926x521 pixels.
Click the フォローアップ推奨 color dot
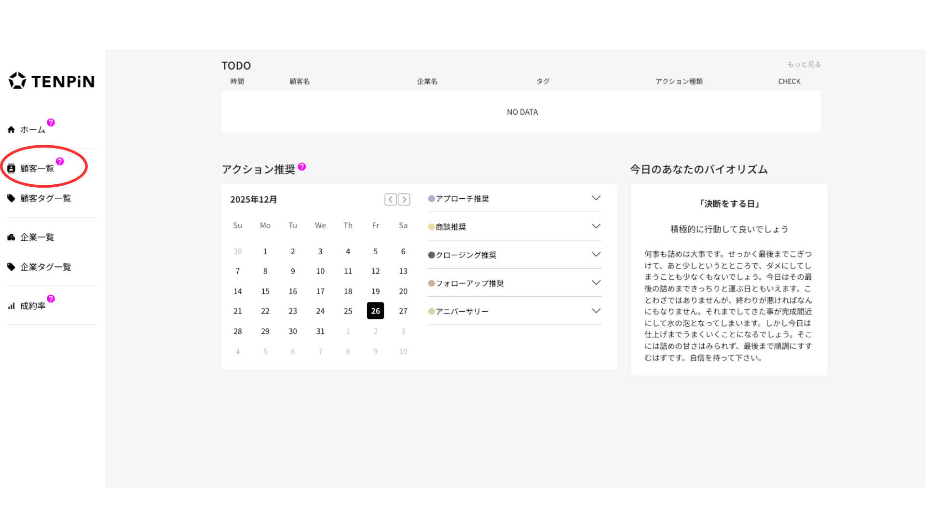tap(432, 283)
